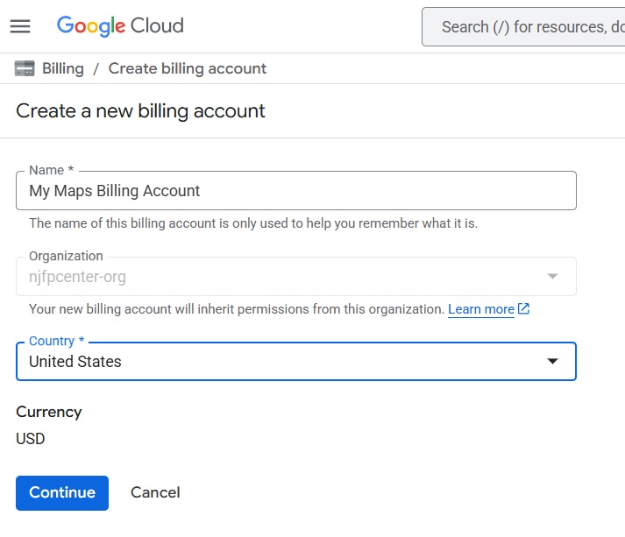Click the Organization dropdown arrow
Image resolution: width=625 pixels, height=537 pixels.
pyautogui.click(x=552, y=277)
